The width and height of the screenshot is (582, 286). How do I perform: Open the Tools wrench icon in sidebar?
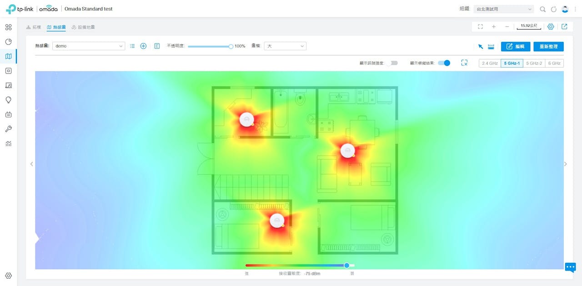pos(8,129)
